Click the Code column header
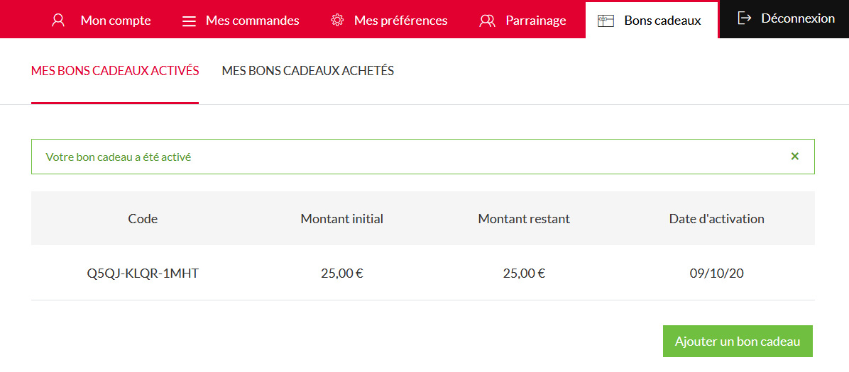The image size is (849, 372). pos(143,219)
